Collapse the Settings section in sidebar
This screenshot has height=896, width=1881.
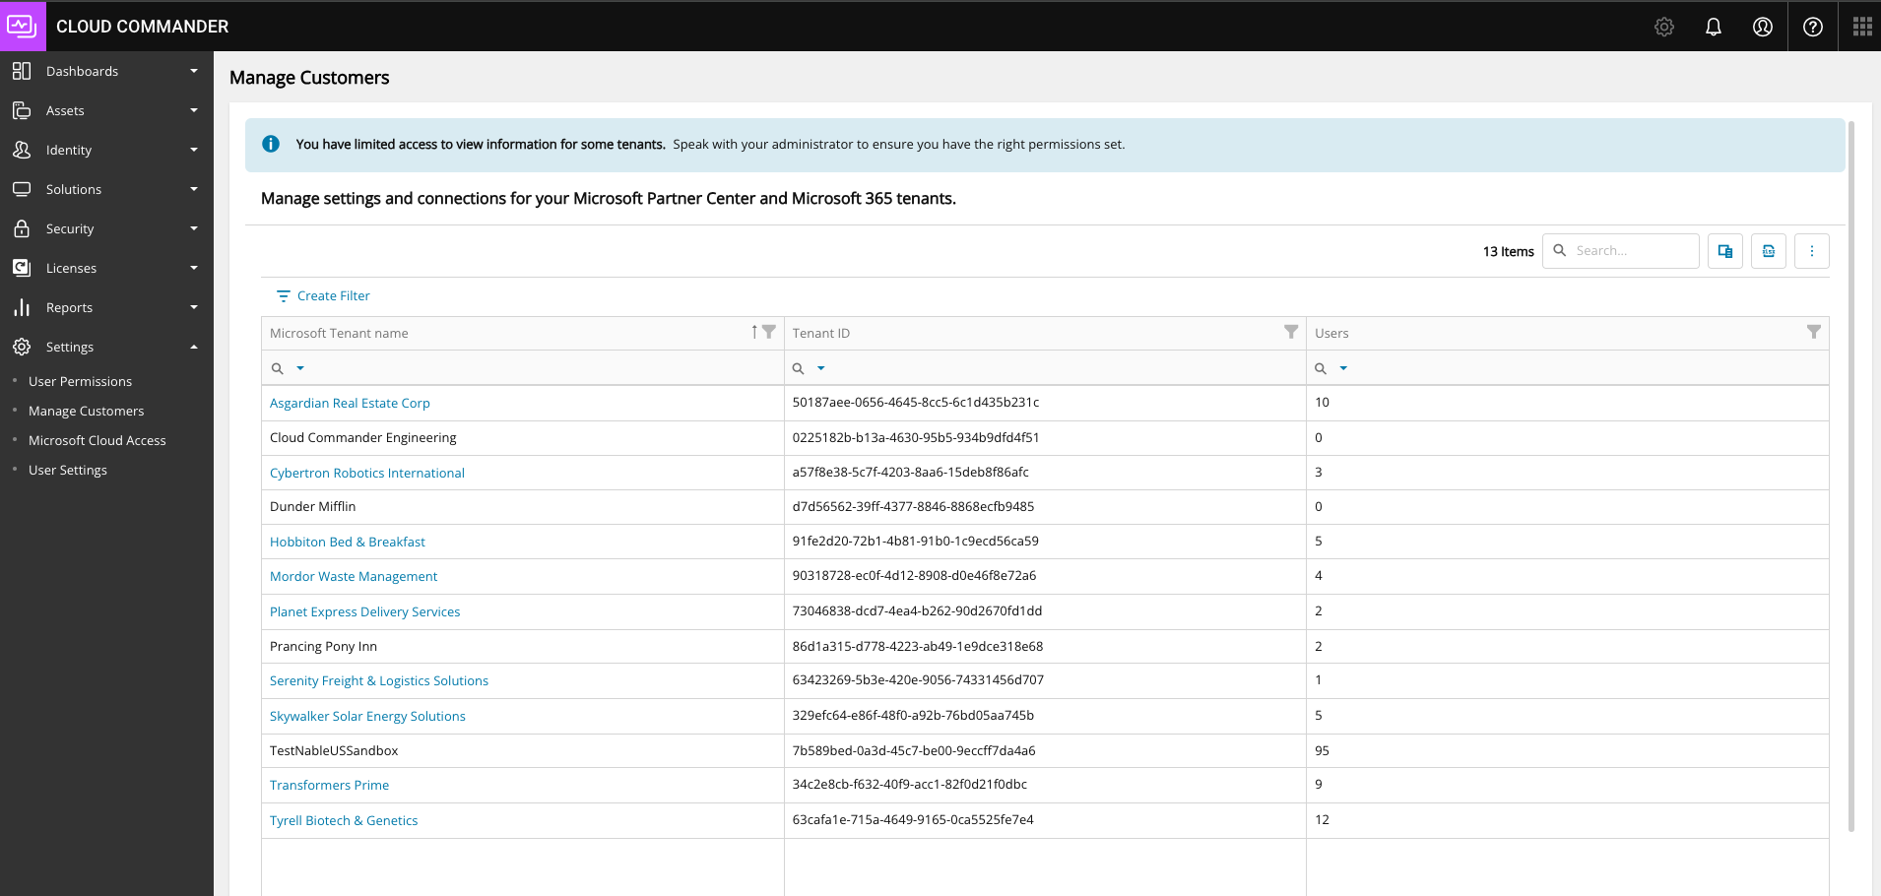[x=193, y=346]
